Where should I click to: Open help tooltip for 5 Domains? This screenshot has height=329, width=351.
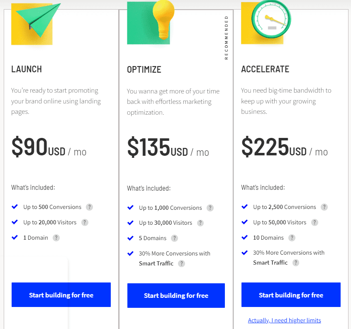174,238
